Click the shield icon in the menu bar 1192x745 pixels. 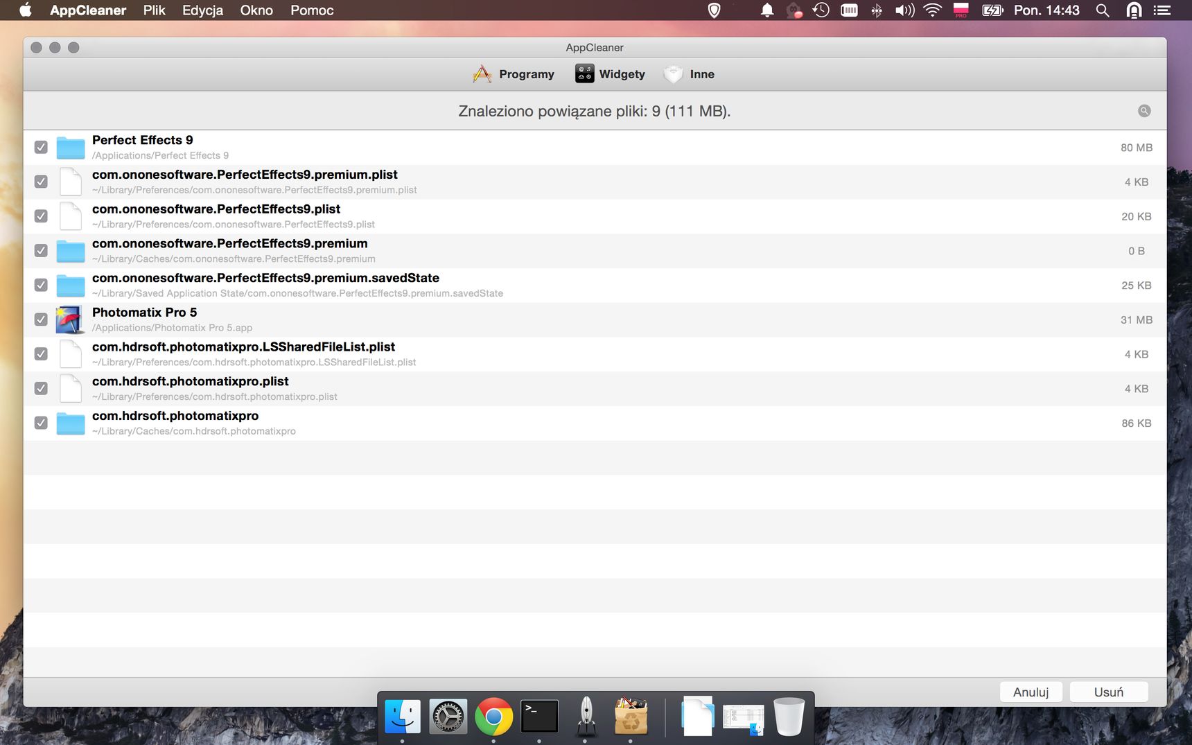point(715,10)
